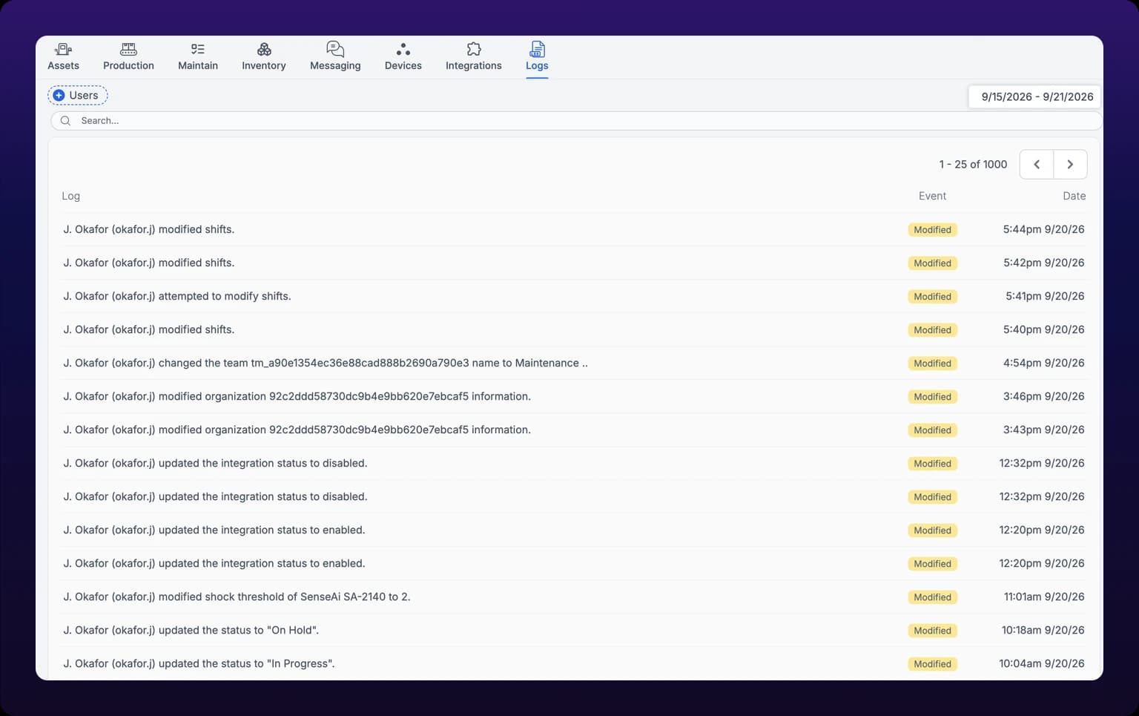1139x716 pixels.
Task: Click Modified badge on 11:01am row
Action: click(x=932, y=597)
